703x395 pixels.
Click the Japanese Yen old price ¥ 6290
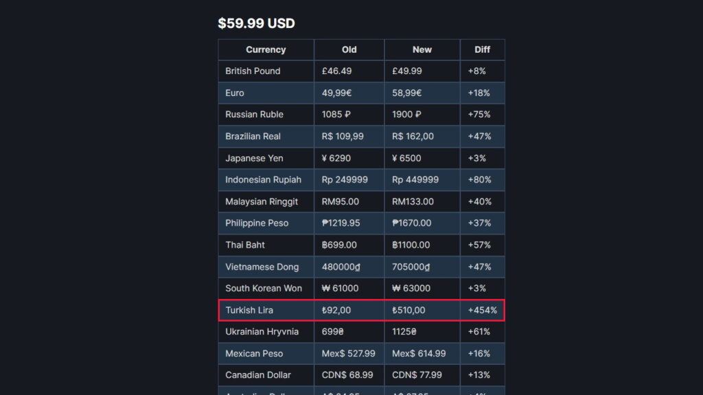(x=336, y=158)
